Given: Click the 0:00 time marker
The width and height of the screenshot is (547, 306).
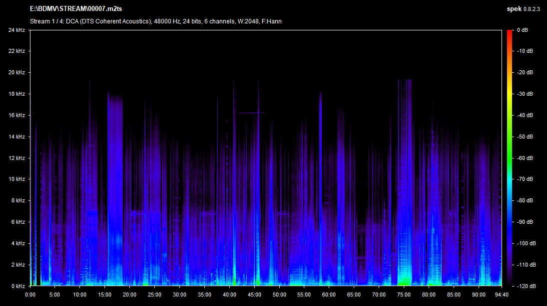Looking at the screenshot, I should click(30, 294).
